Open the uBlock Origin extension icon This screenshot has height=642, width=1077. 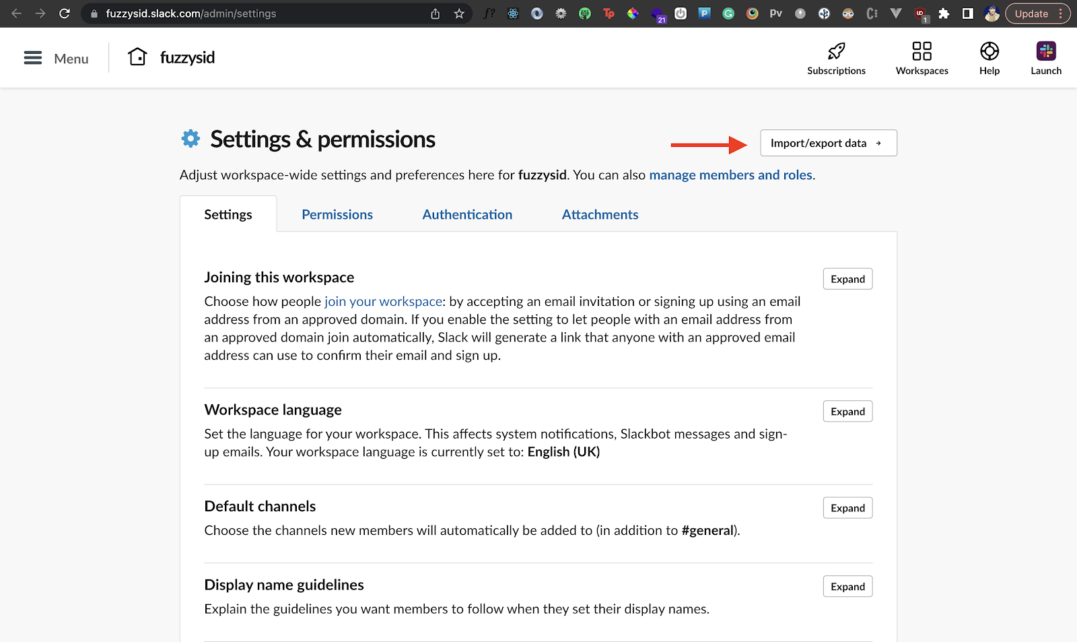point(920,14)
